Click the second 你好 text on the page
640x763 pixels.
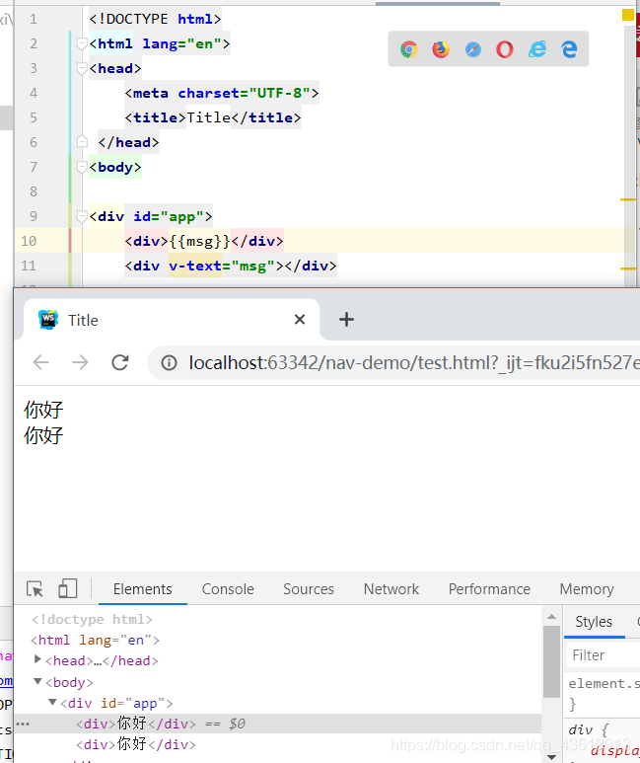pyautogui.click(x=43, y=435)
